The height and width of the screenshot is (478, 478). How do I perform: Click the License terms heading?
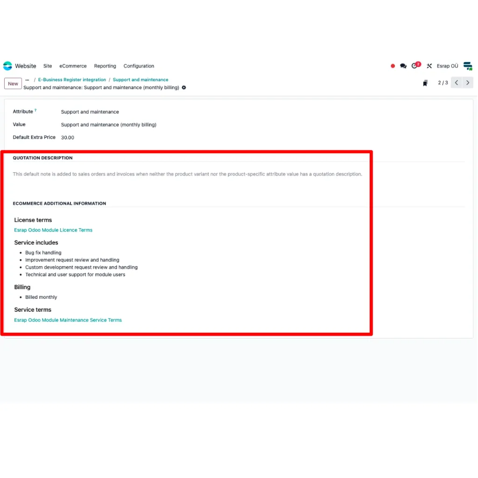(x=33, y=220)
